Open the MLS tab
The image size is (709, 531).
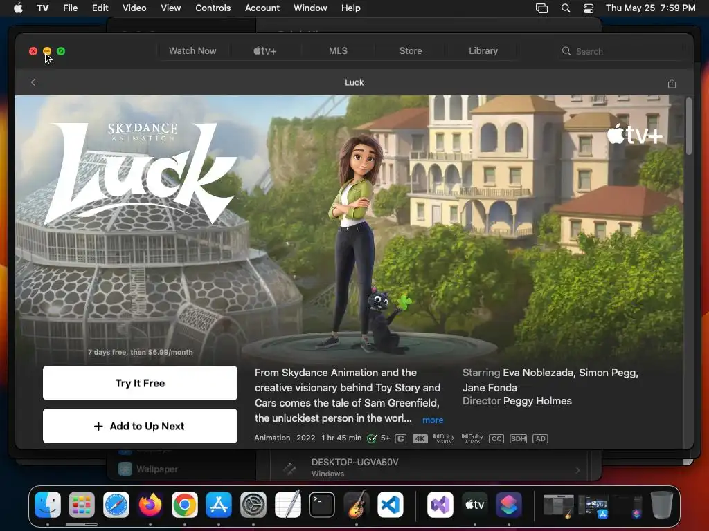(x=338, y=51)
